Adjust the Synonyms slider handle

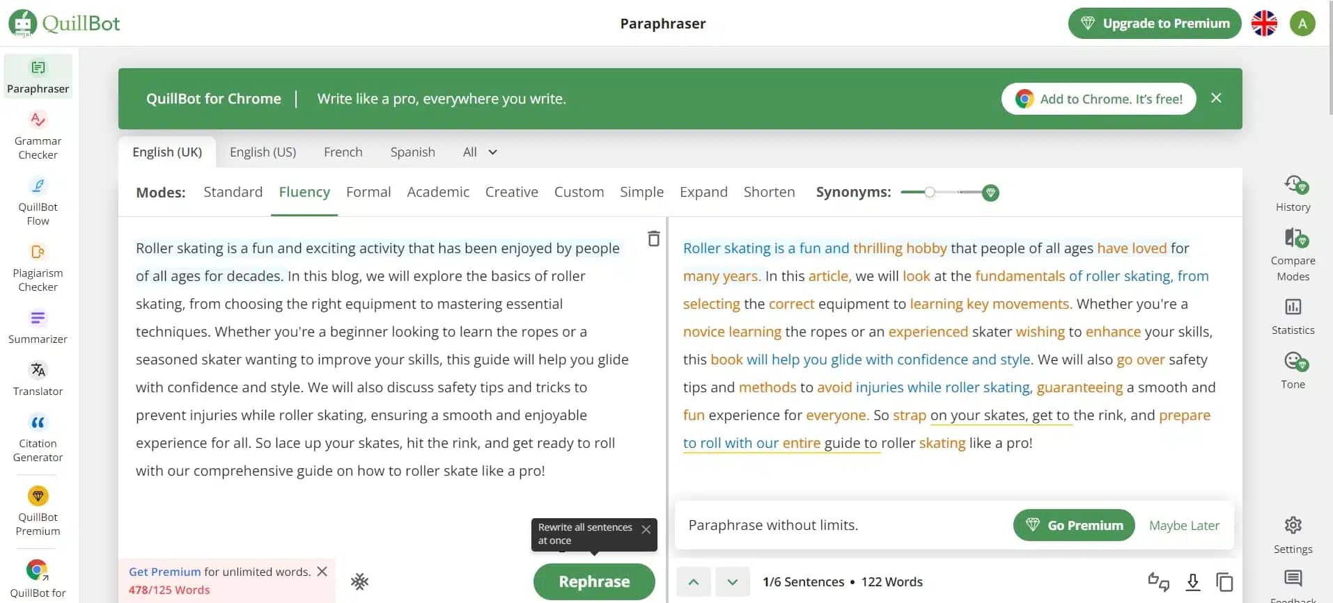pos(930,192)
